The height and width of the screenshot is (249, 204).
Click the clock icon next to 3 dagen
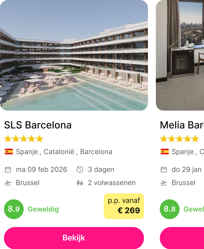(80, 170)
